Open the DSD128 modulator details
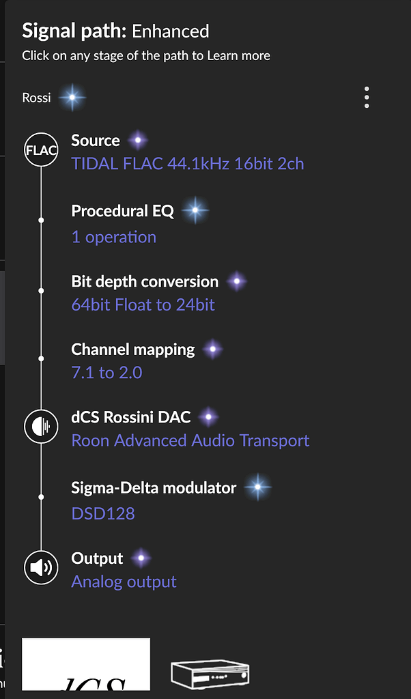Viewport: 411px width, 699px height. coord(103,513)
